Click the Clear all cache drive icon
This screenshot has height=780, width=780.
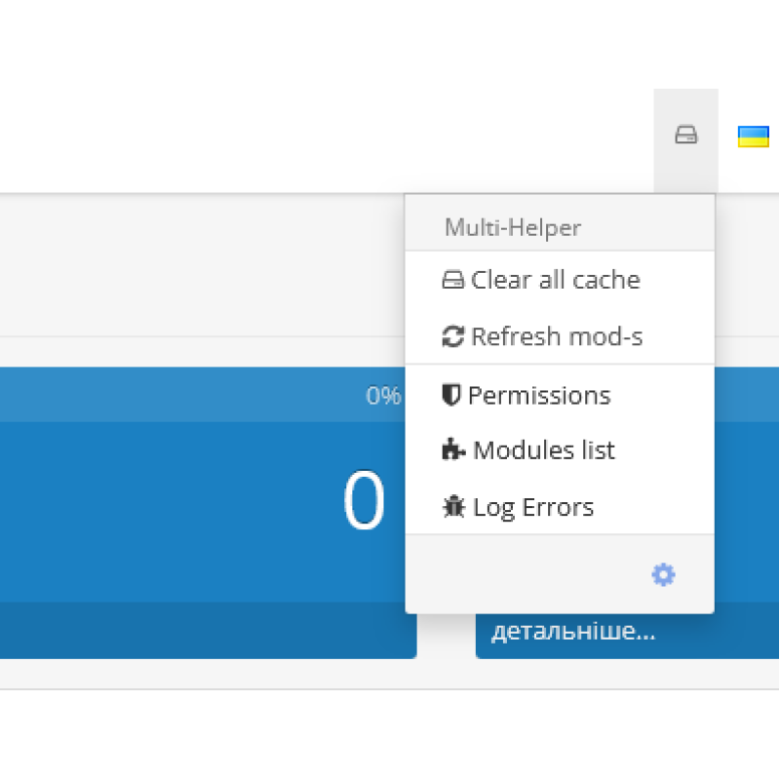(453, 279)
